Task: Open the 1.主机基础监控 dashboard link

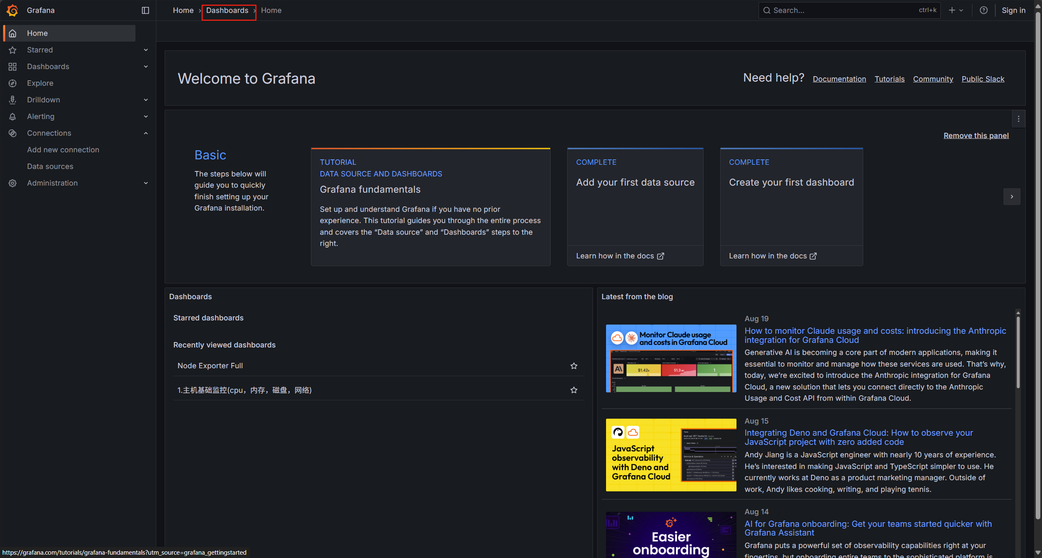Action: pos(245,390)
